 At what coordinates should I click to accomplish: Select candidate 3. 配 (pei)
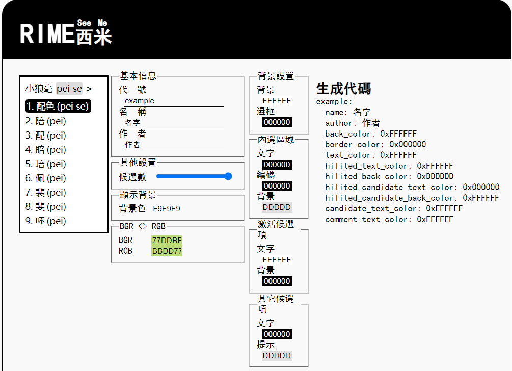(46, 135)
